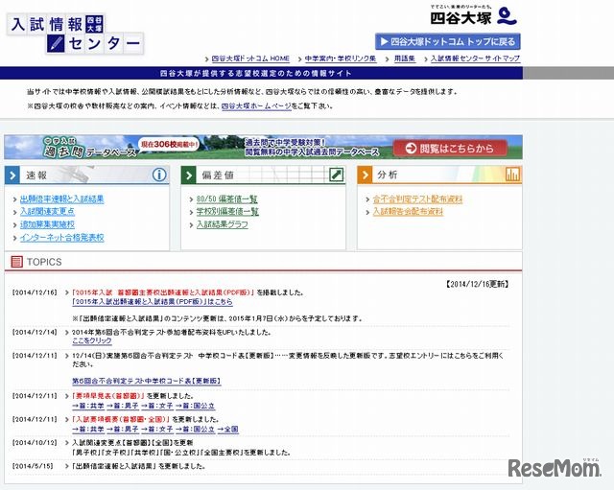Screen dimensions: 614x490
Task: Click the 速報 info circle icon
Action: [x=159, y=175]
